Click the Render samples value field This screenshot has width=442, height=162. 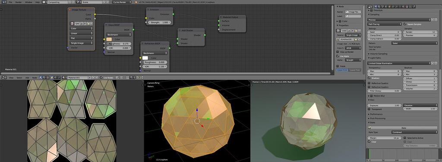click(x=420, y=32)
